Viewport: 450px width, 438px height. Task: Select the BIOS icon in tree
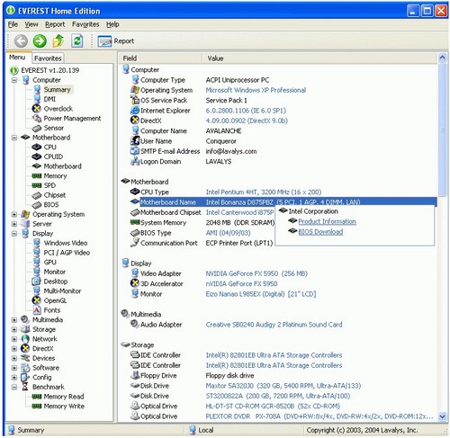[37, 205]
